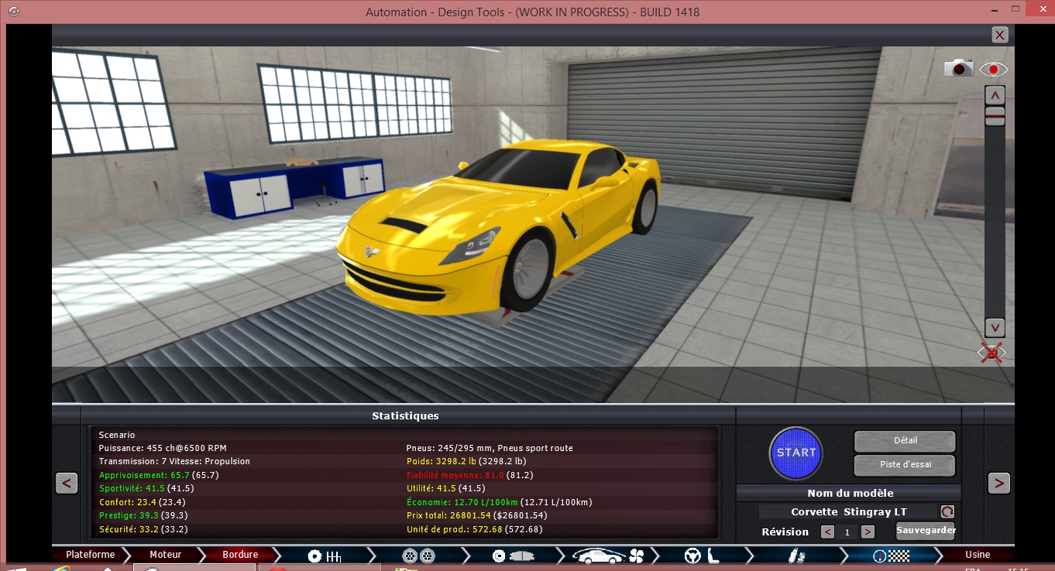The image size is (1055, 571).
Task: Open the steering wheel and seat interior tab
Action: pos(702,556)
